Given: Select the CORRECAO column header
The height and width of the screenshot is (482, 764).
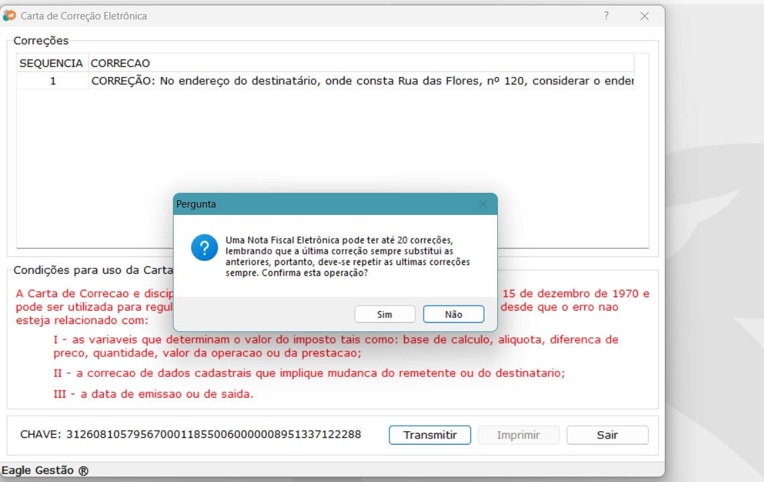Looking at the screenshot, I should 361,64.
